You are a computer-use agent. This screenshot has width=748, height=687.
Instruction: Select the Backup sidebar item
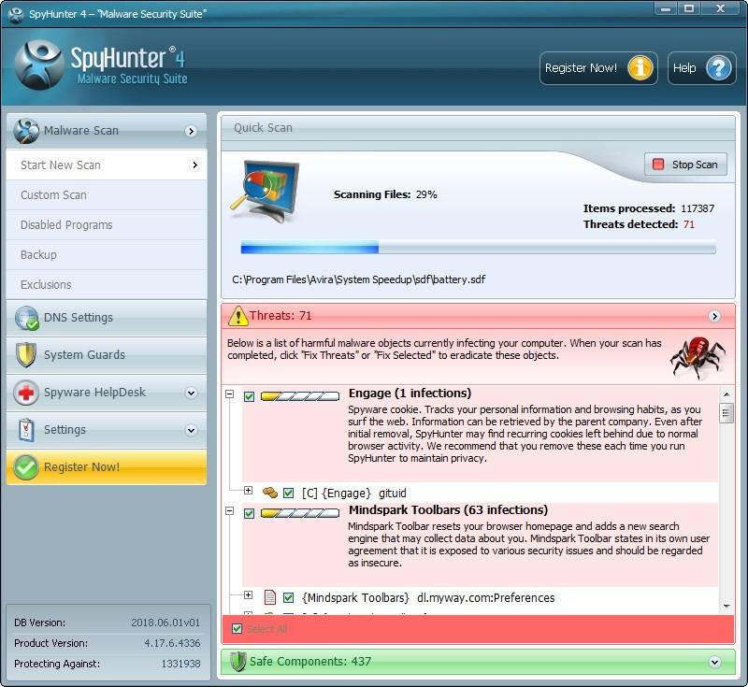click(x=107, y=255)
